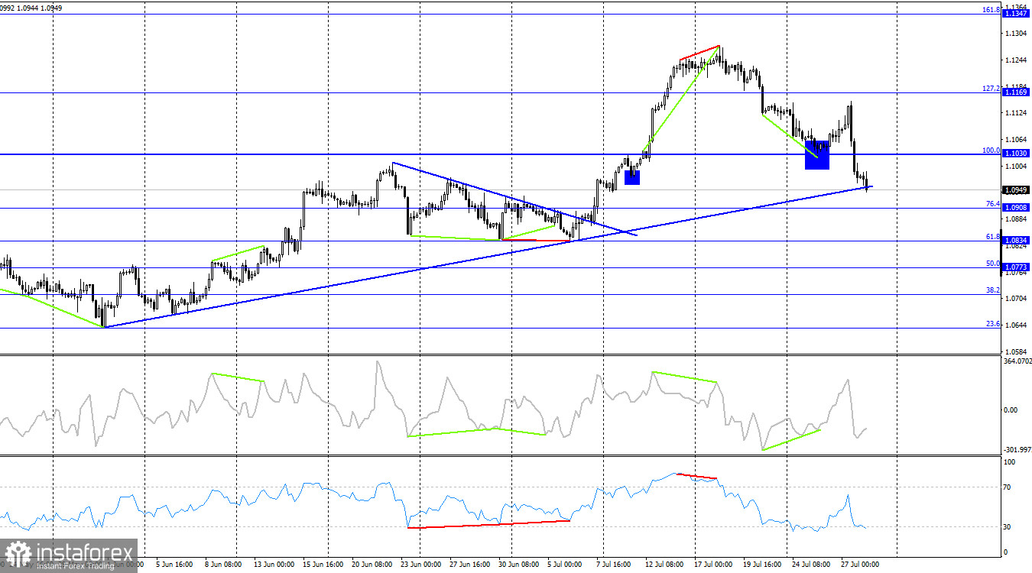1032x573 pixels.
Task: Click the 5 Jul 00:00 time label
Action: (x=564, y=565)
